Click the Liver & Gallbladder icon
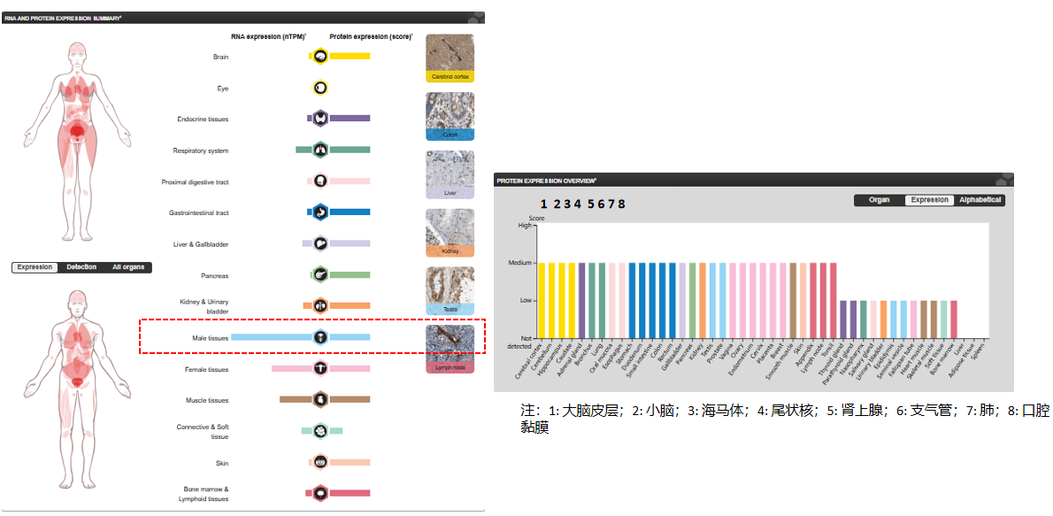Image resolution: width=1053 pixels, height=516 pixels. 320,243
